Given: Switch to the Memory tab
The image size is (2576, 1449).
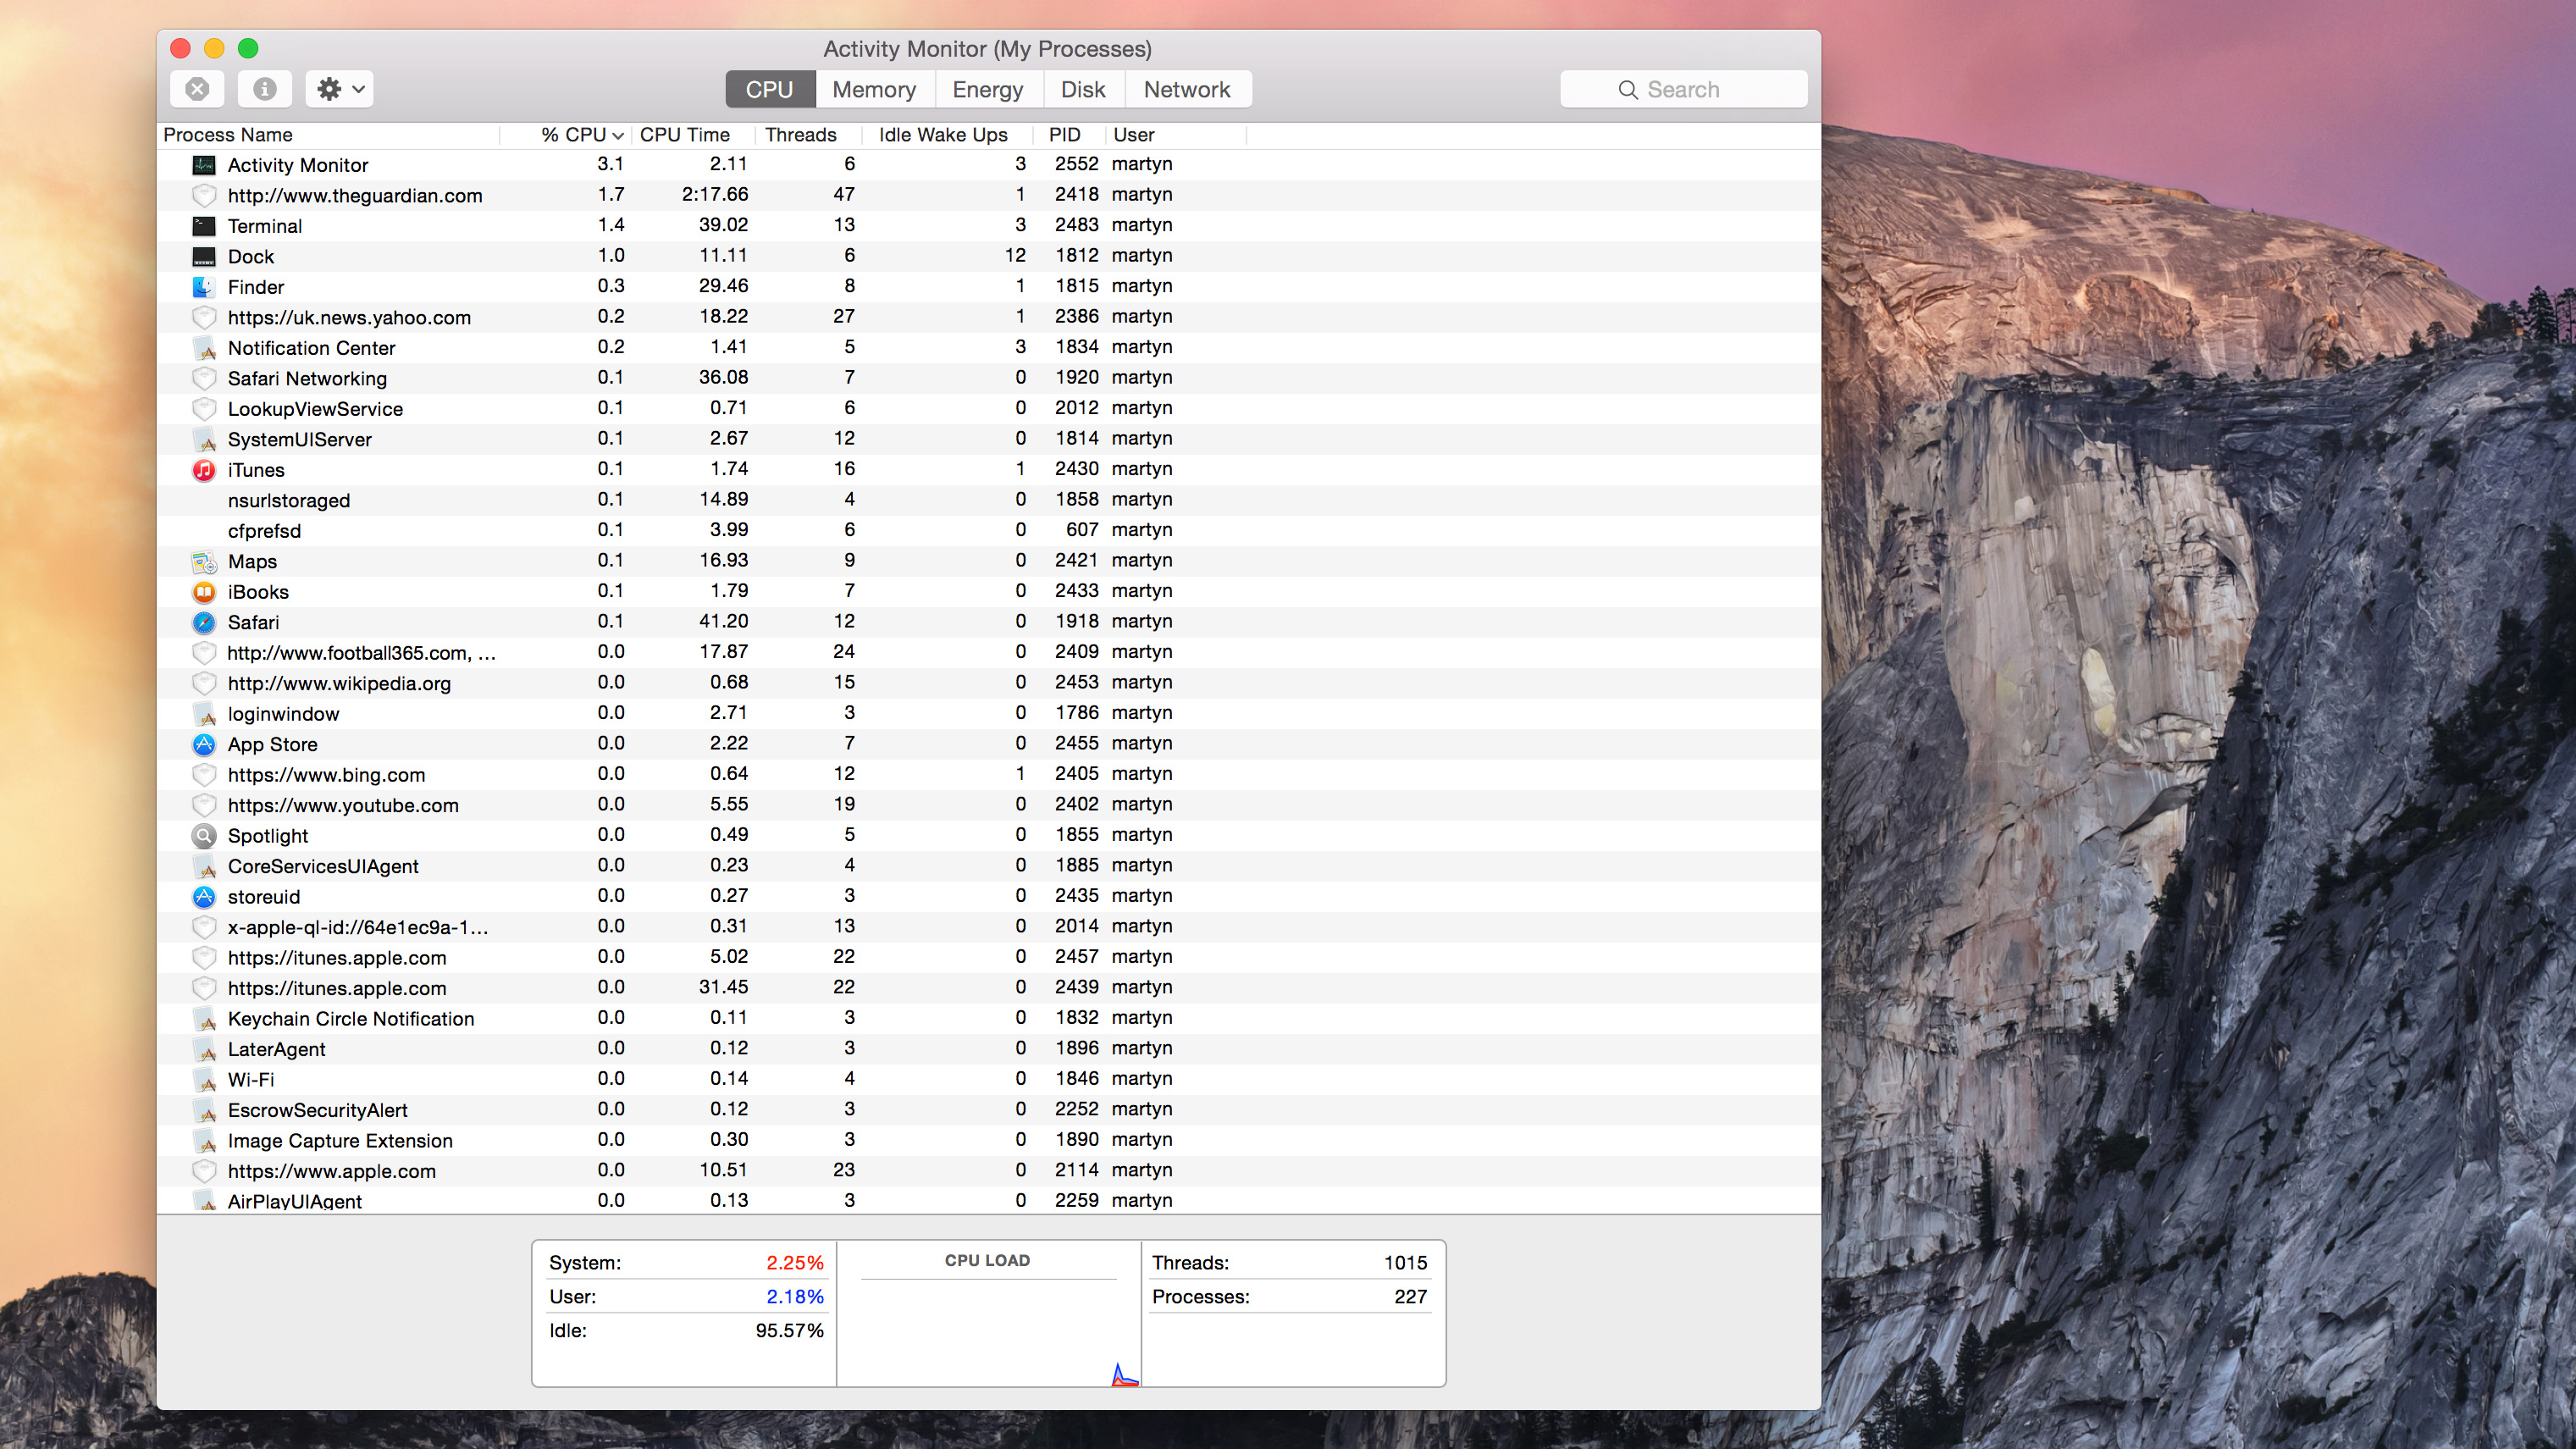Looking at the screenshot, I should tap(875, 89).
